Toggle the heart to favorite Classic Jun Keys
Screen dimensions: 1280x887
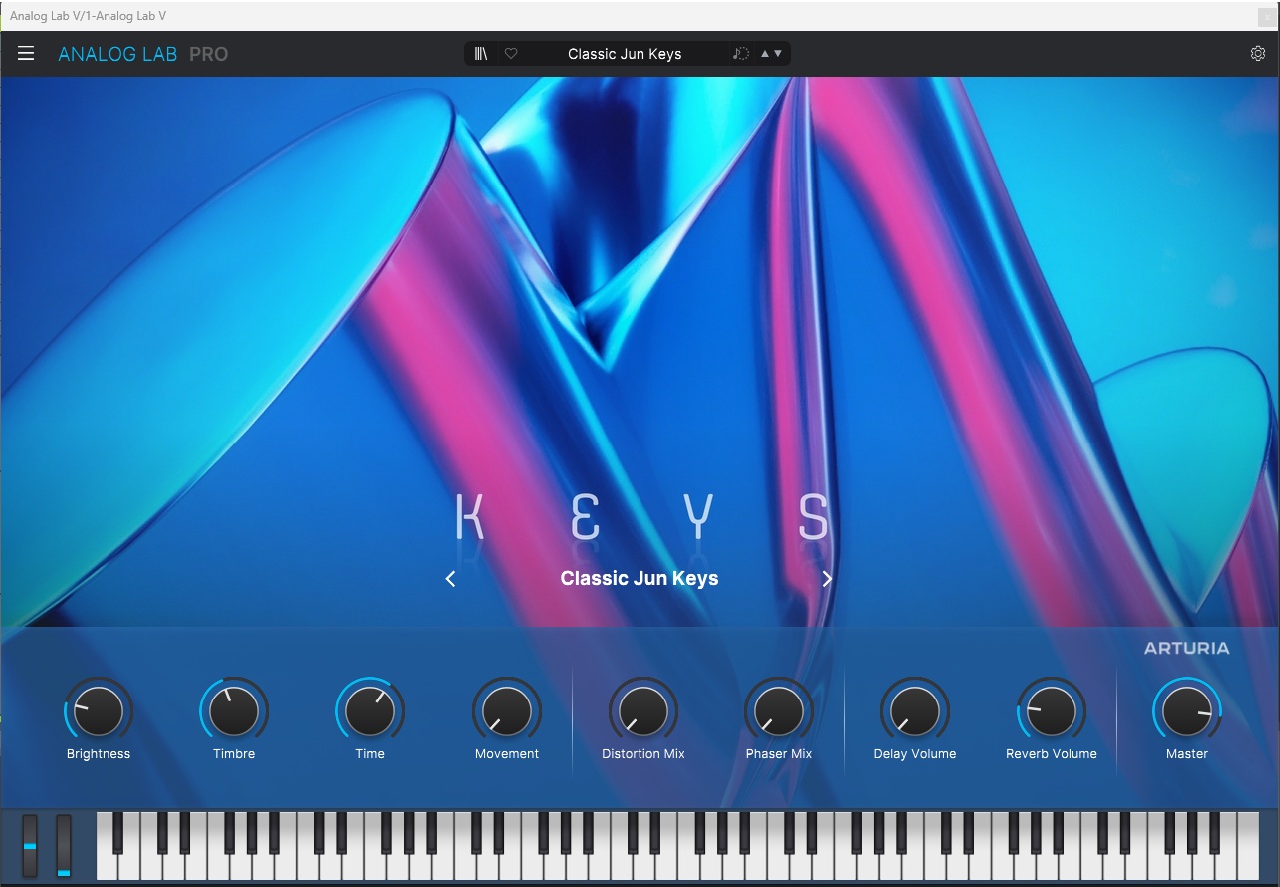point(511,53)
